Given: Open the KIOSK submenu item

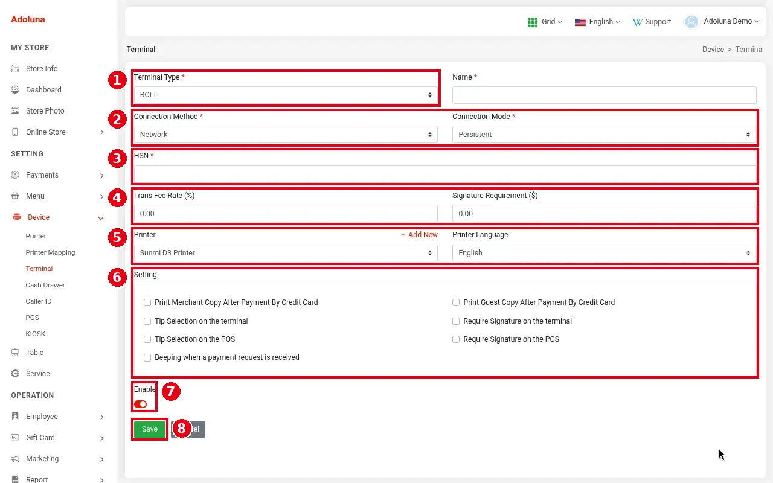Looking at the screenshot, I should point(36,334).
